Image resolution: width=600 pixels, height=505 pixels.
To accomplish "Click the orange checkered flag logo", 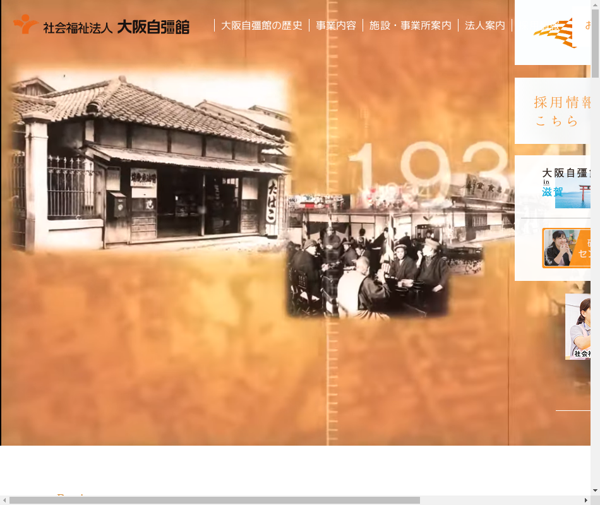I will point(555,33).
